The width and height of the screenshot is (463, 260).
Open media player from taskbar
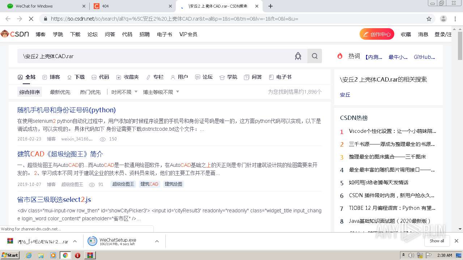(53, 255)
